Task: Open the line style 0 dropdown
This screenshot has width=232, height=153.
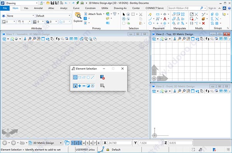Action: pos(24,22)
